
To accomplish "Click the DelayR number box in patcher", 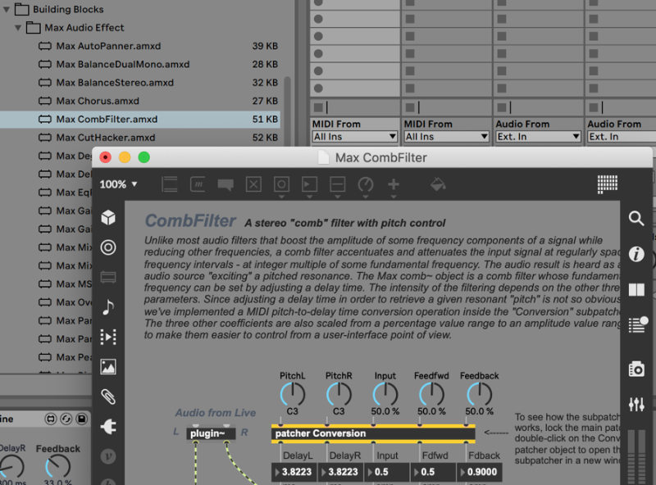I will point(340,472).
